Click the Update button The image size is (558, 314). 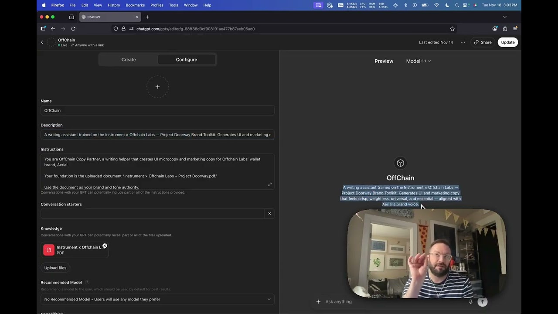pyautogui.click(x=507, y=42)
